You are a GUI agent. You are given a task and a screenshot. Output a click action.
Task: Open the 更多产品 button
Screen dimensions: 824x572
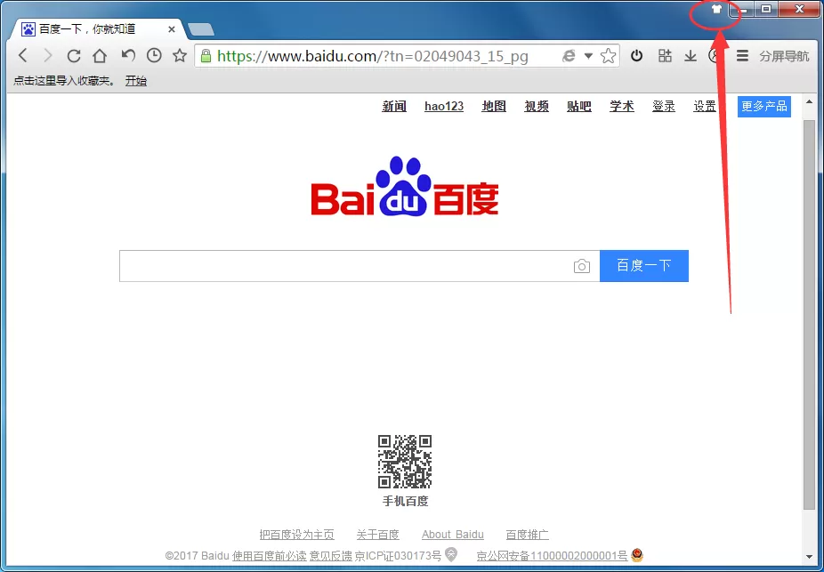(764, 106)
